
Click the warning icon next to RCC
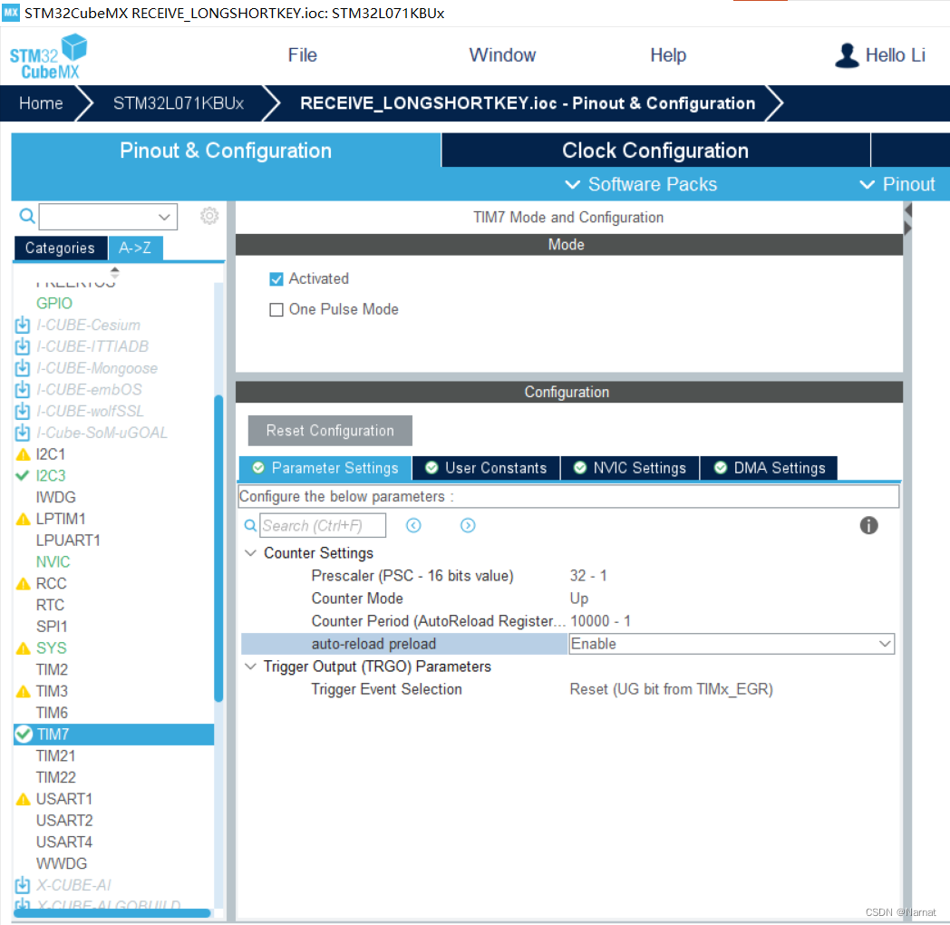23,584
